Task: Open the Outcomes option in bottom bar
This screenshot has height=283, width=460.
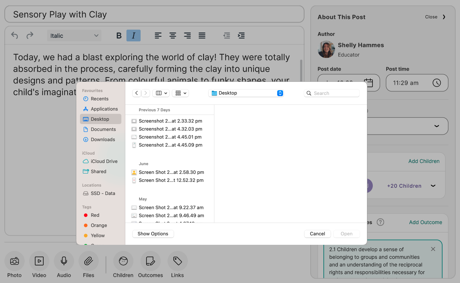Action: (150, 264)
